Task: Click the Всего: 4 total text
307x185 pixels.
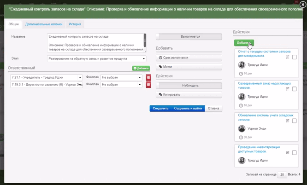Action: [x=294, y=174]
